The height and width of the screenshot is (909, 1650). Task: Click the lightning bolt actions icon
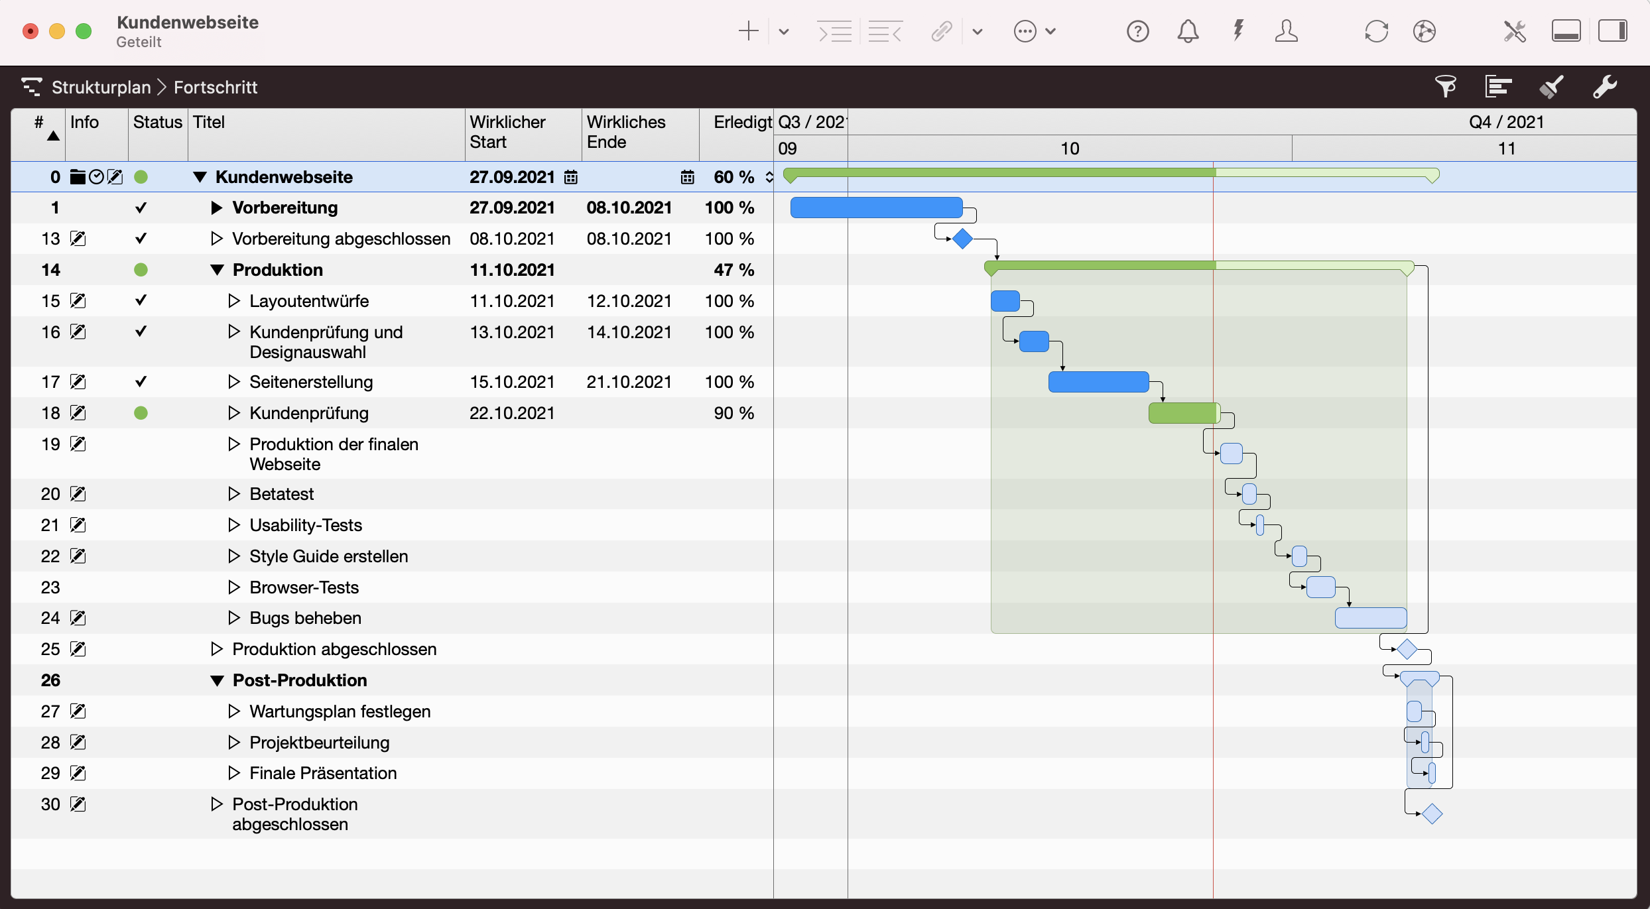point(1237,31)
